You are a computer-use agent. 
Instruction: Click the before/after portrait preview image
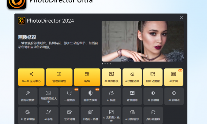pyautogui.click(x=143, y=41)
